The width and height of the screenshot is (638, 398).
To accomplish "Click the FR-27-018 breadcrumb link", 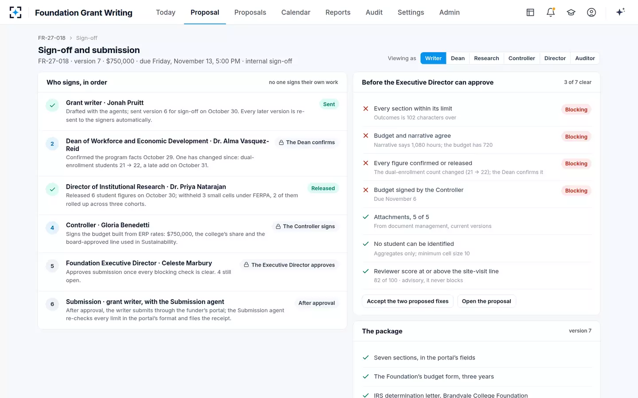I will click(52, 38).
